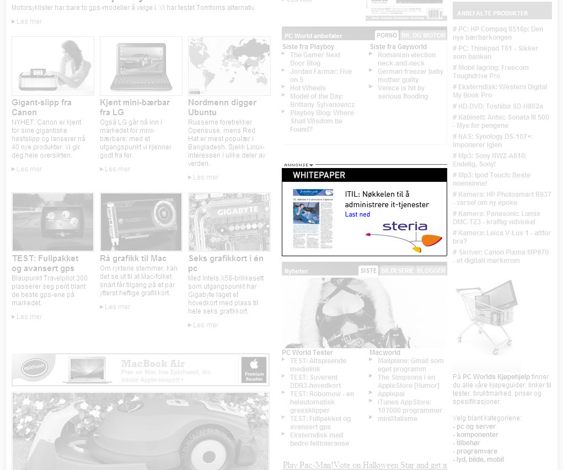
Task: Open the BILDESERIE tab in Nyheter
Action: point(397,271)
